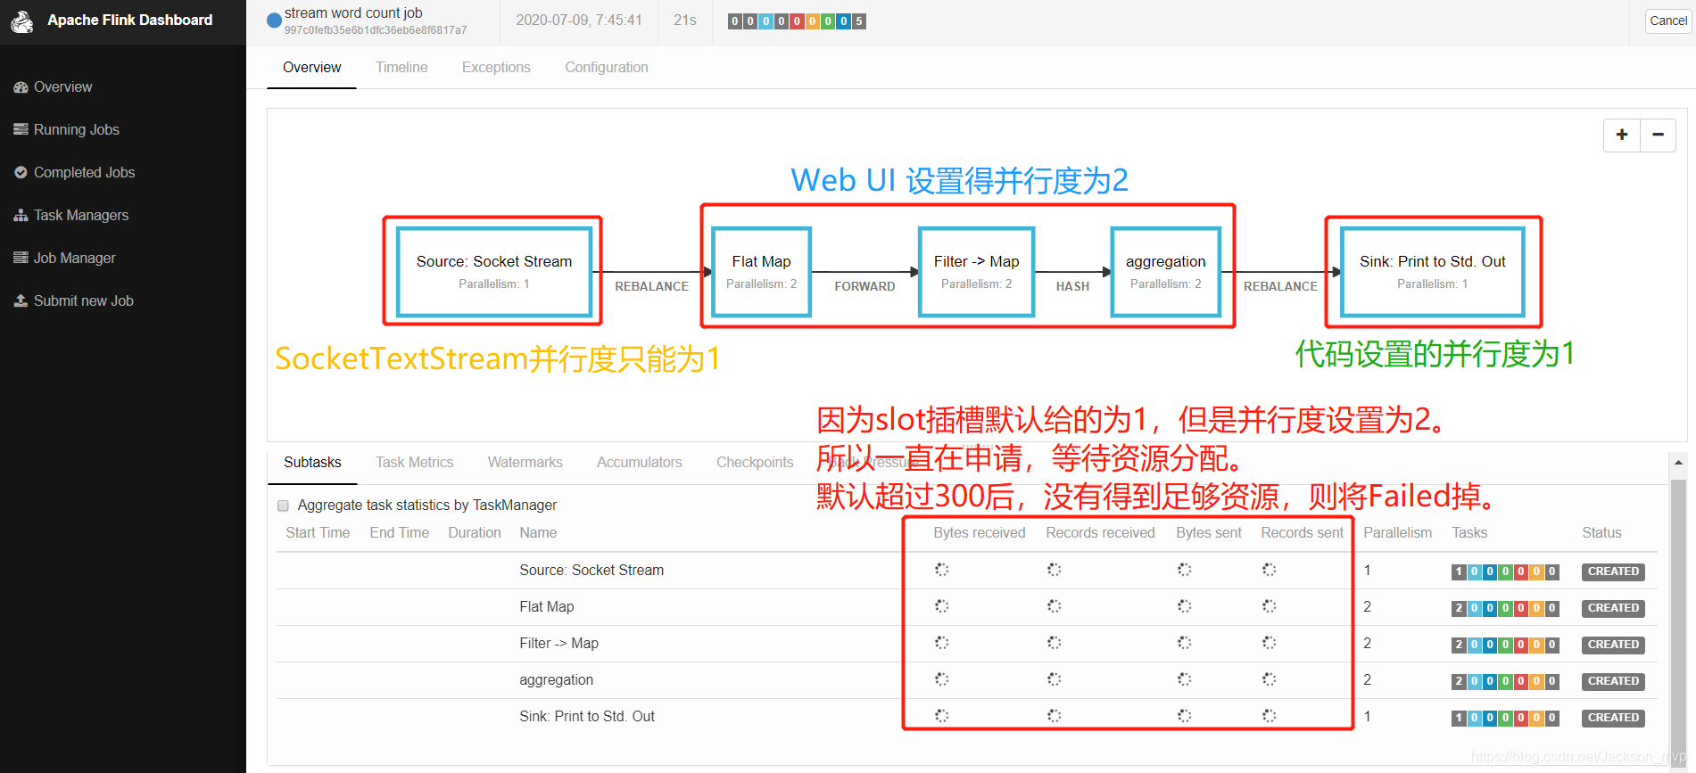Select the Filter -> Map graph node
Screen dimensions: 1696x773
point(976,272)
